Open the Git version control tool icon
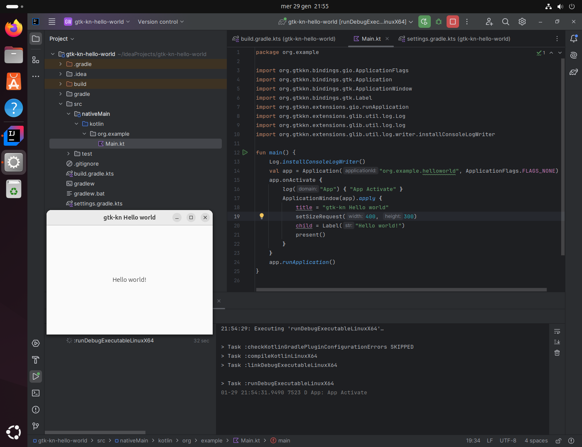Viewport: 582px width, 447px height. 36,426
